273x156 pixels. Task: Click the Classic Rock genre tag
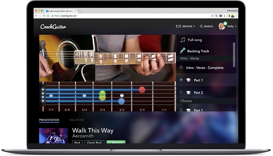pos(94,143)
